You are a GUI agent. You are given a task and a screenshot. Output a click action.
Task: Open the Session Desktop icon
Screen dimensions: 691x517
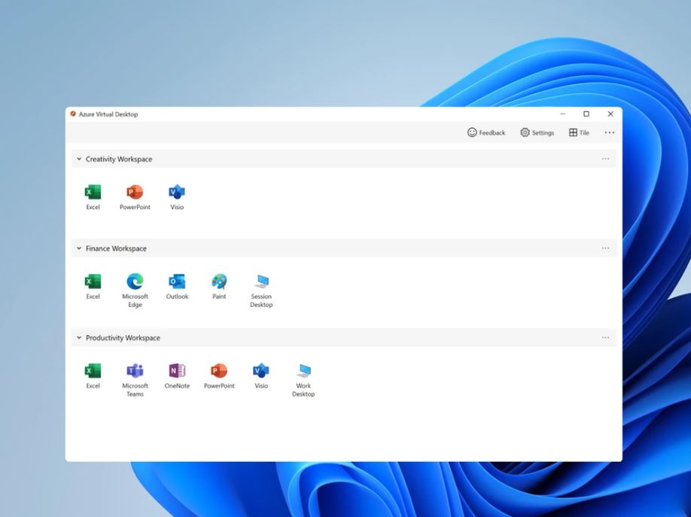tap(261, 282)
